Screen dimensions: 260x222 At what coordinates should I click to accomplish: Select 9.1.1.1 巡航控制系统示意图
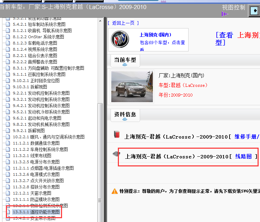[39, 74]
